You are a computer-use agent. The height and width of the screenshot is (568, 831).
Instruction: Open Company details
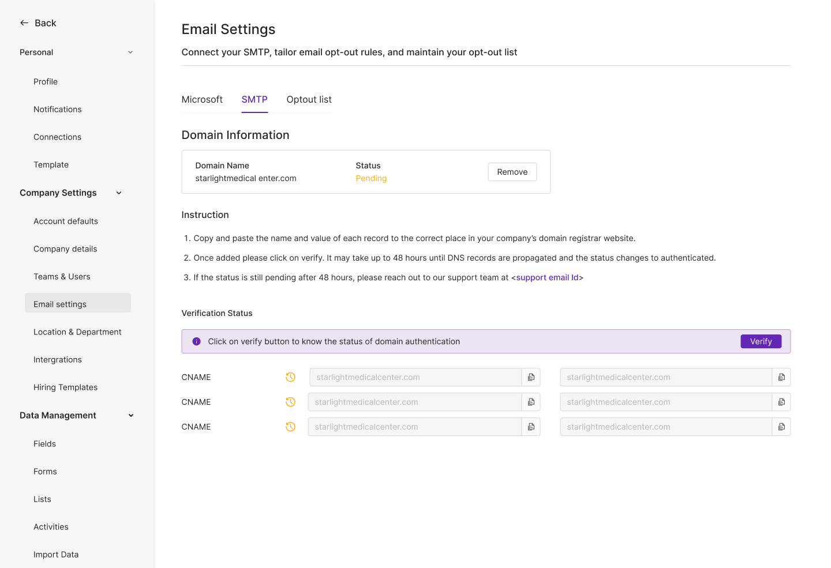[65, 249]
